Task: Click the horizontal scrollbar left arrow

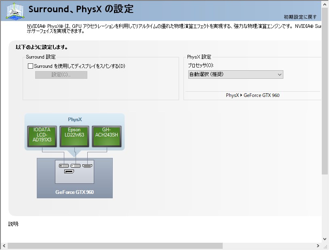Action: click(4, 246)
